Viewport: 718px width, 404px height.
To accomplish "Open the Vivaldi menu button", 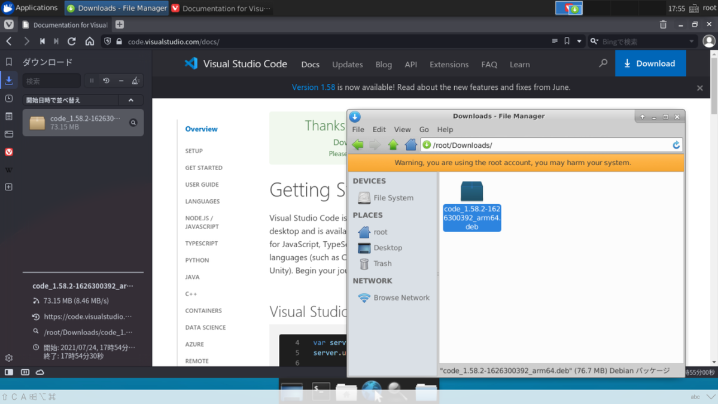I will point(9,25).
